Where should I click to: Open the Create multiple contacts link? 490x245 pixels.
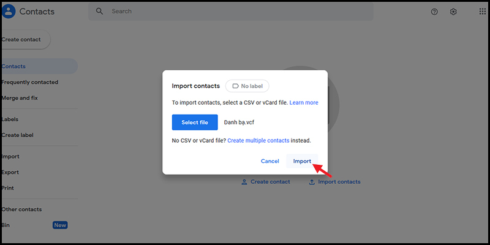(x=258, y=141)
